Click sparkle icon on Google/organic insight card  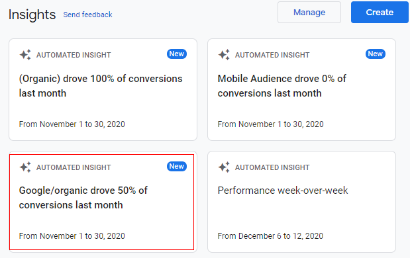coord(25,167)
